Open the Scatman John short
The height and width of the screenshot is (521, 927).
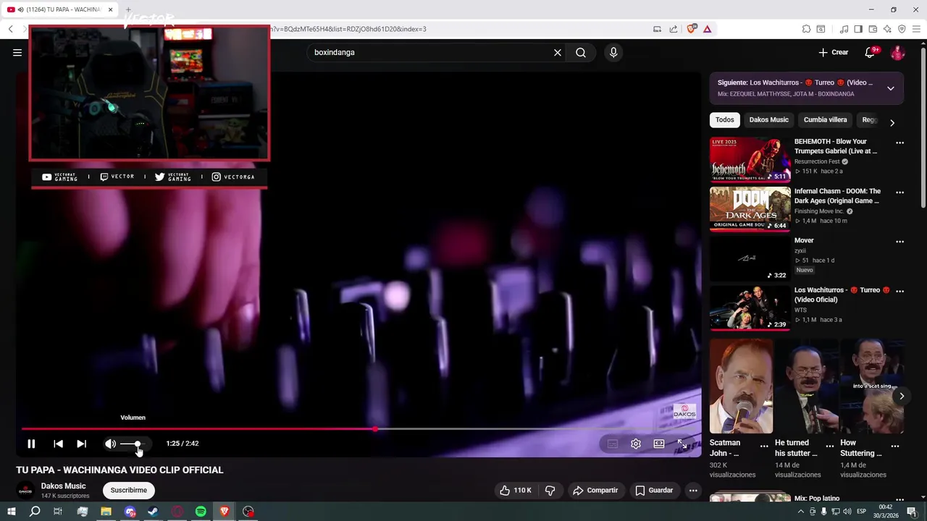741,386
